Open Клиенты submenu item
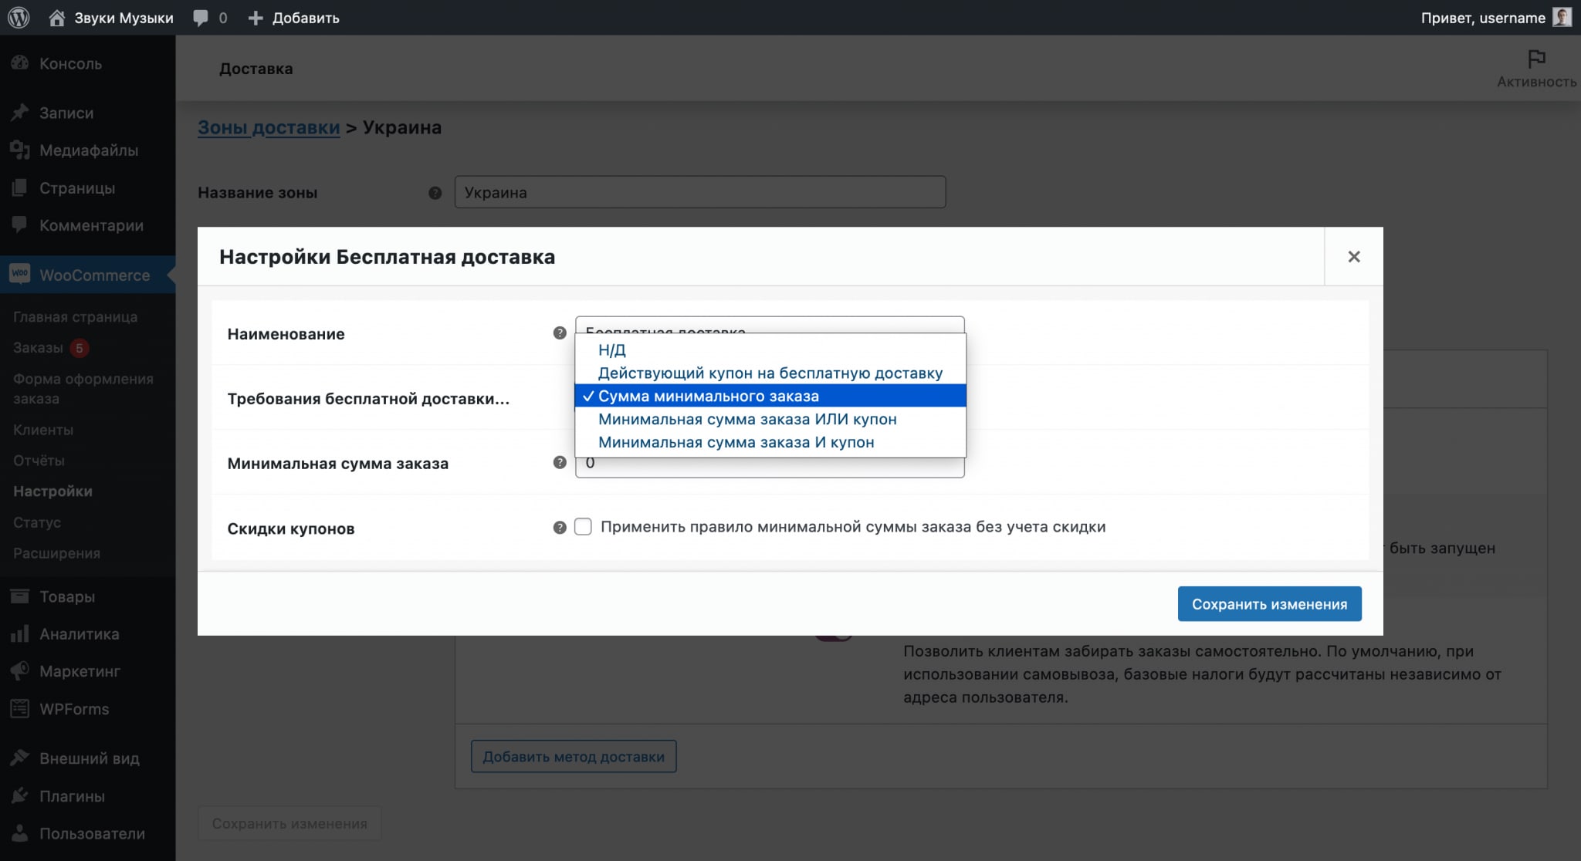 tap(43, 430)
